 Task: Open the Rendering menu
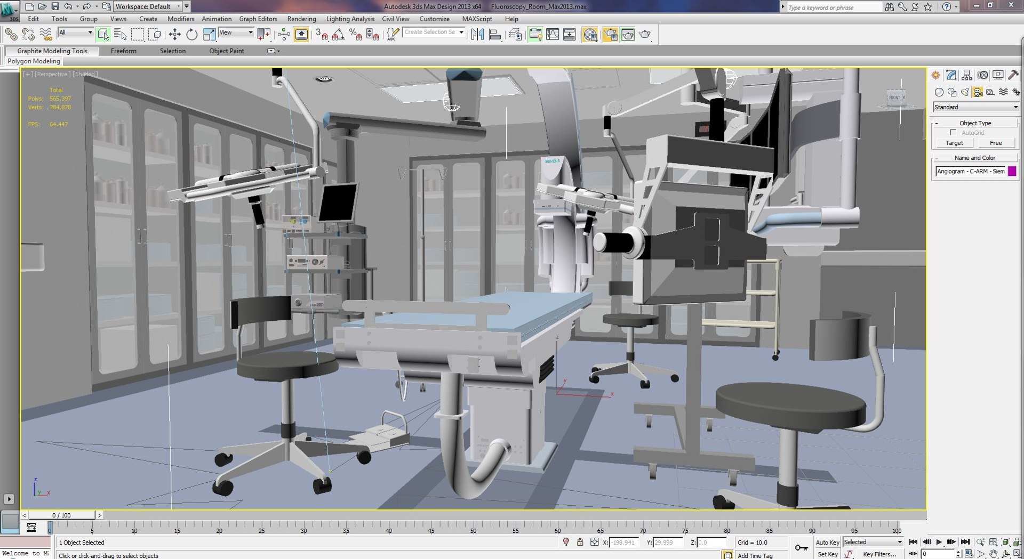tap(301, 19)
